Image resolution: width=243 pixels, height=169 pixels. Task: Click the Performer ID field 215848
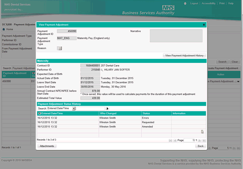pos(90,70)
